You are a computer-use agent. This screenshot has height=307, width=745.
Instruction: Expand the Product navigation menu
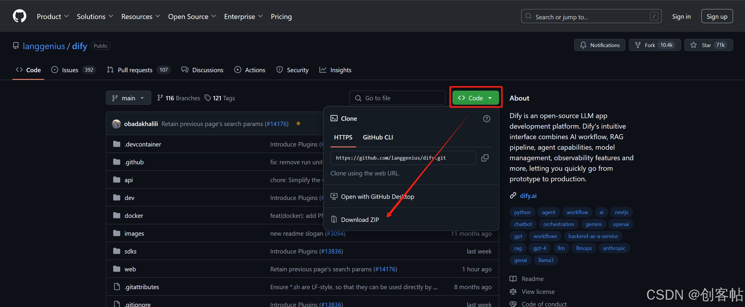pyautogui.click(x=53, y=16)
